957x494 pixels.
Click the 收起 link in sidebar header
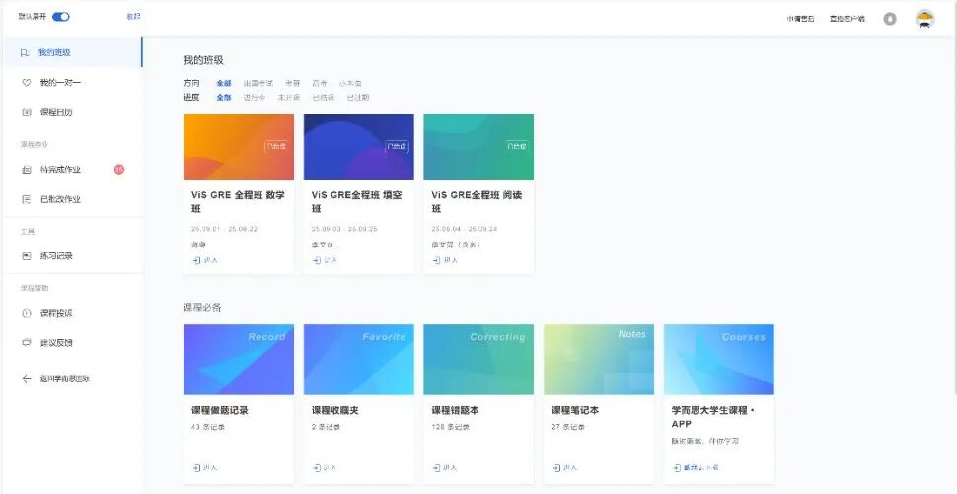(x=133, y=17)
